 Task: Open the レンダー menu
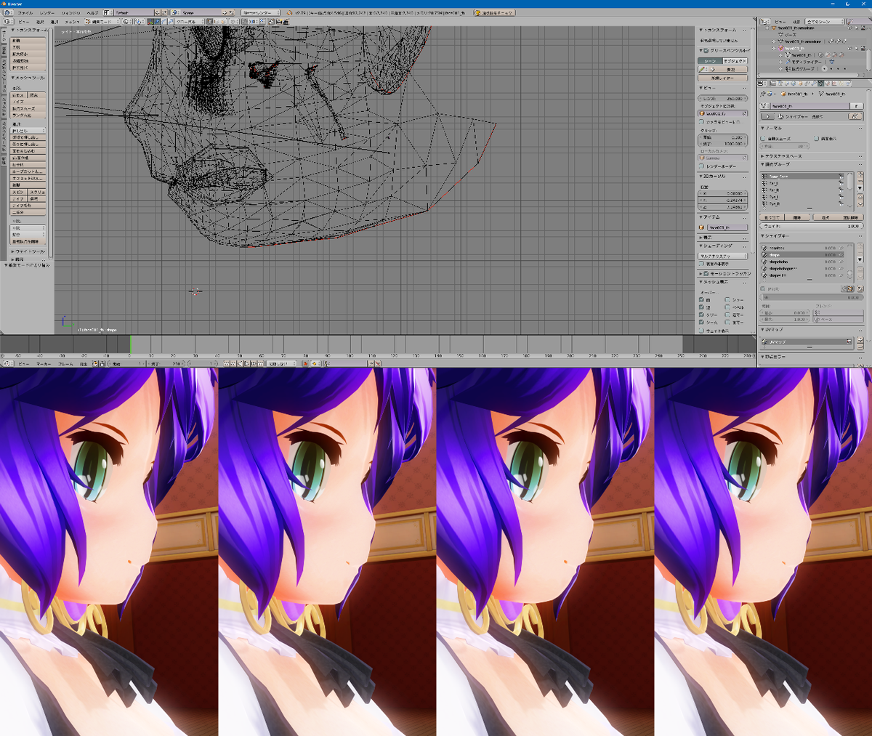[47, 13]
